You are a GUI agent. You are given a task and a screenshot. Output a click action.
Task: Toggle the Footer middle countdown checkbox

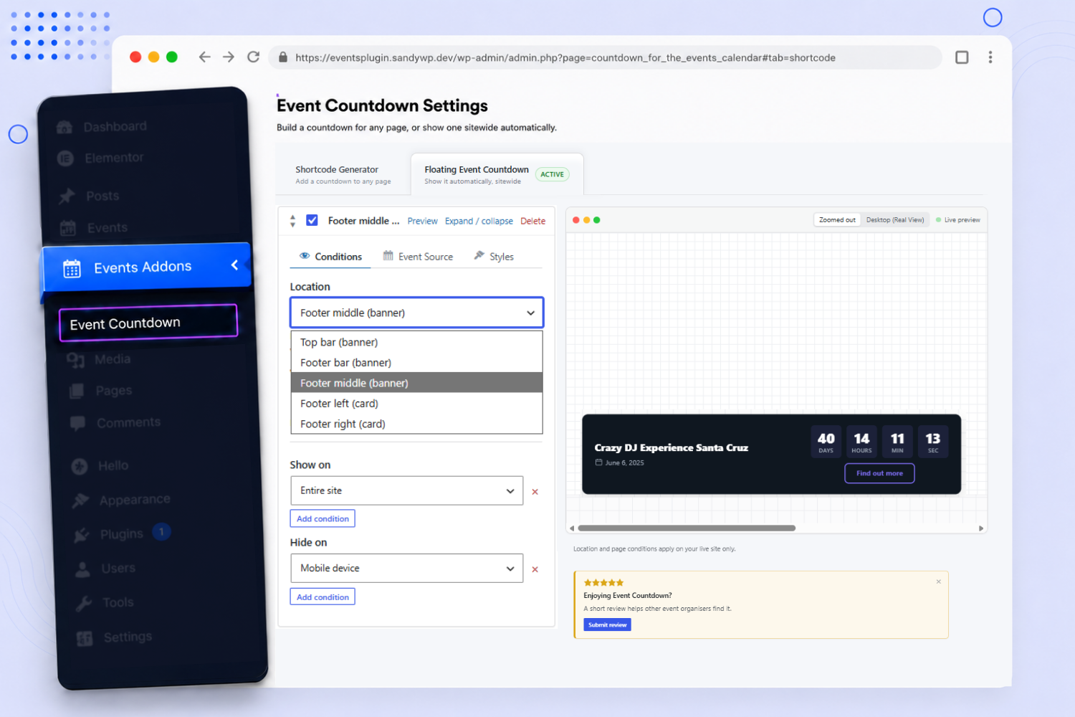click(x=312, y=220)
